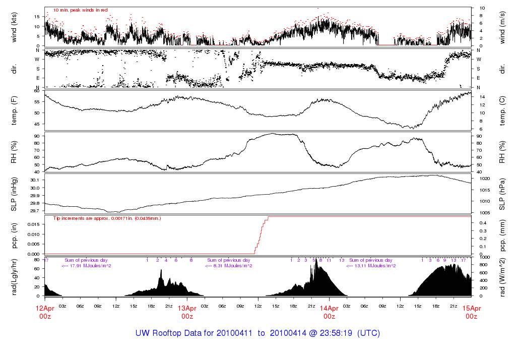This screenshot has height=353, width=516.
Task: Click the '0.000' precipitation tick value
Action: click(34, 254)
